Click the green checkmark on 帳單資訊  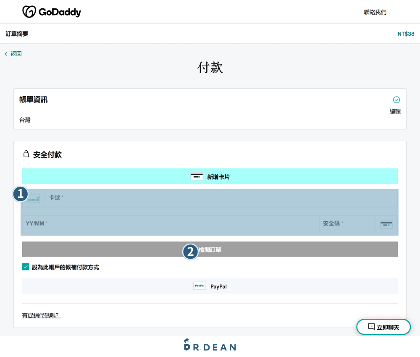[x=396, y=100]
